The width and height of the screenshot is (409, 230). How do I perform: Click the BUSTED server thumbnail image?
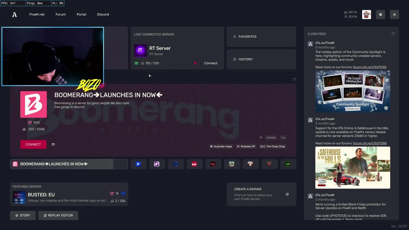19,197
